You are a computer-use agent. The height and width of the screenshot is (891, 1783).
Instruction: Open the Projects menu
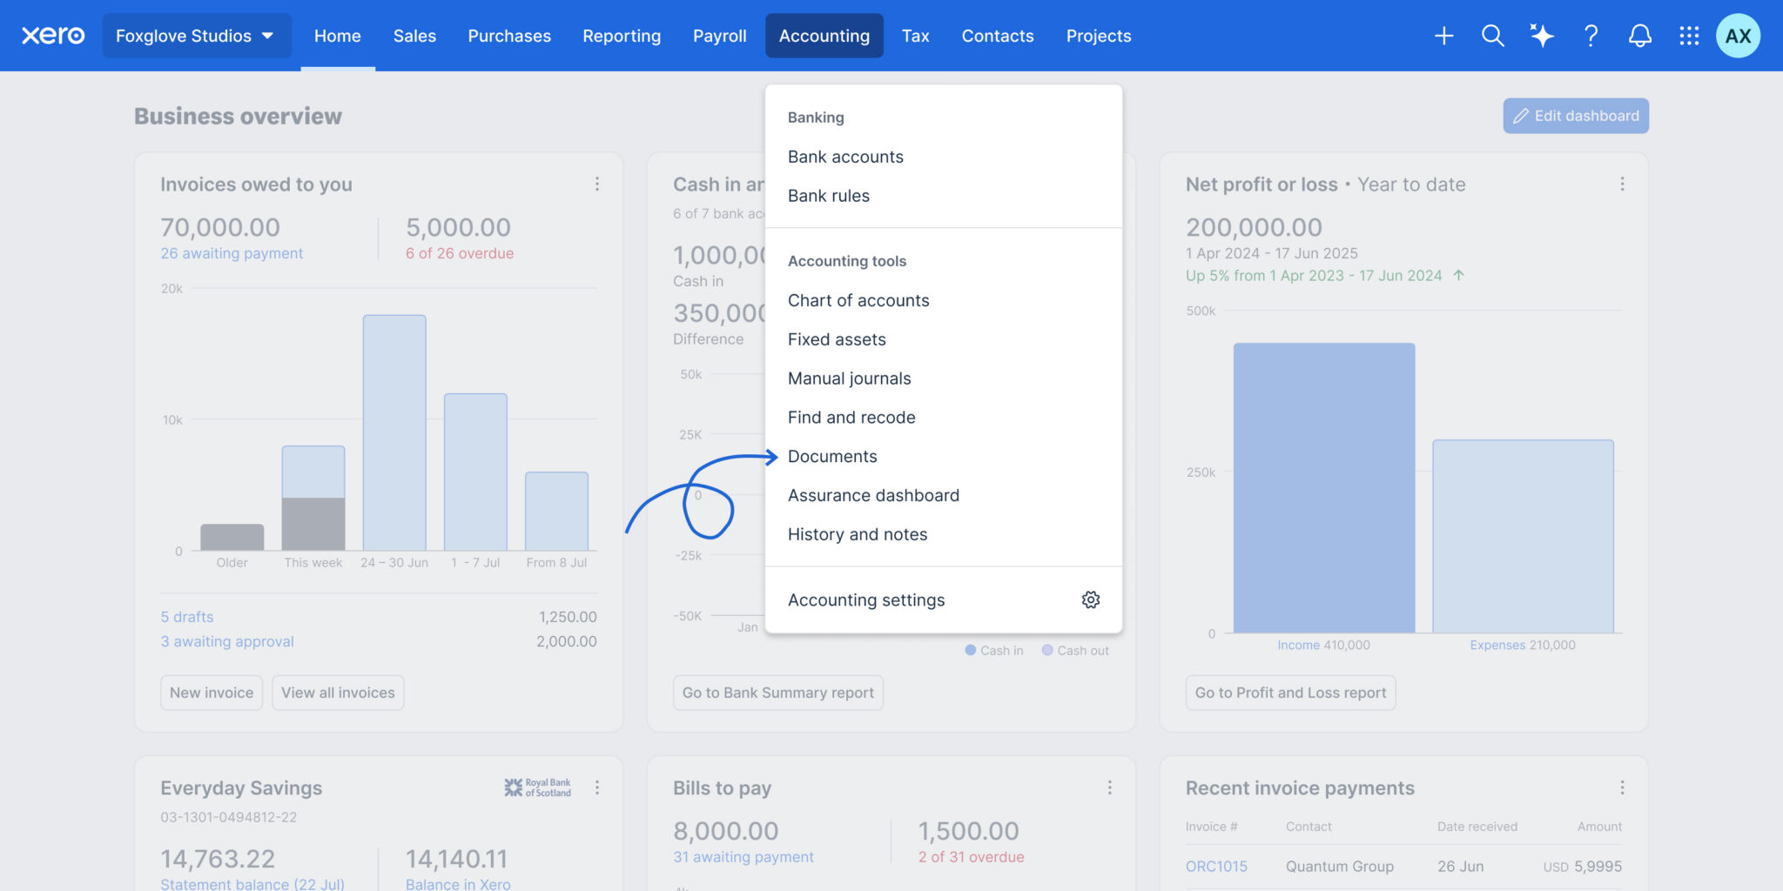pyautogui.click(x=1099, y=36)
